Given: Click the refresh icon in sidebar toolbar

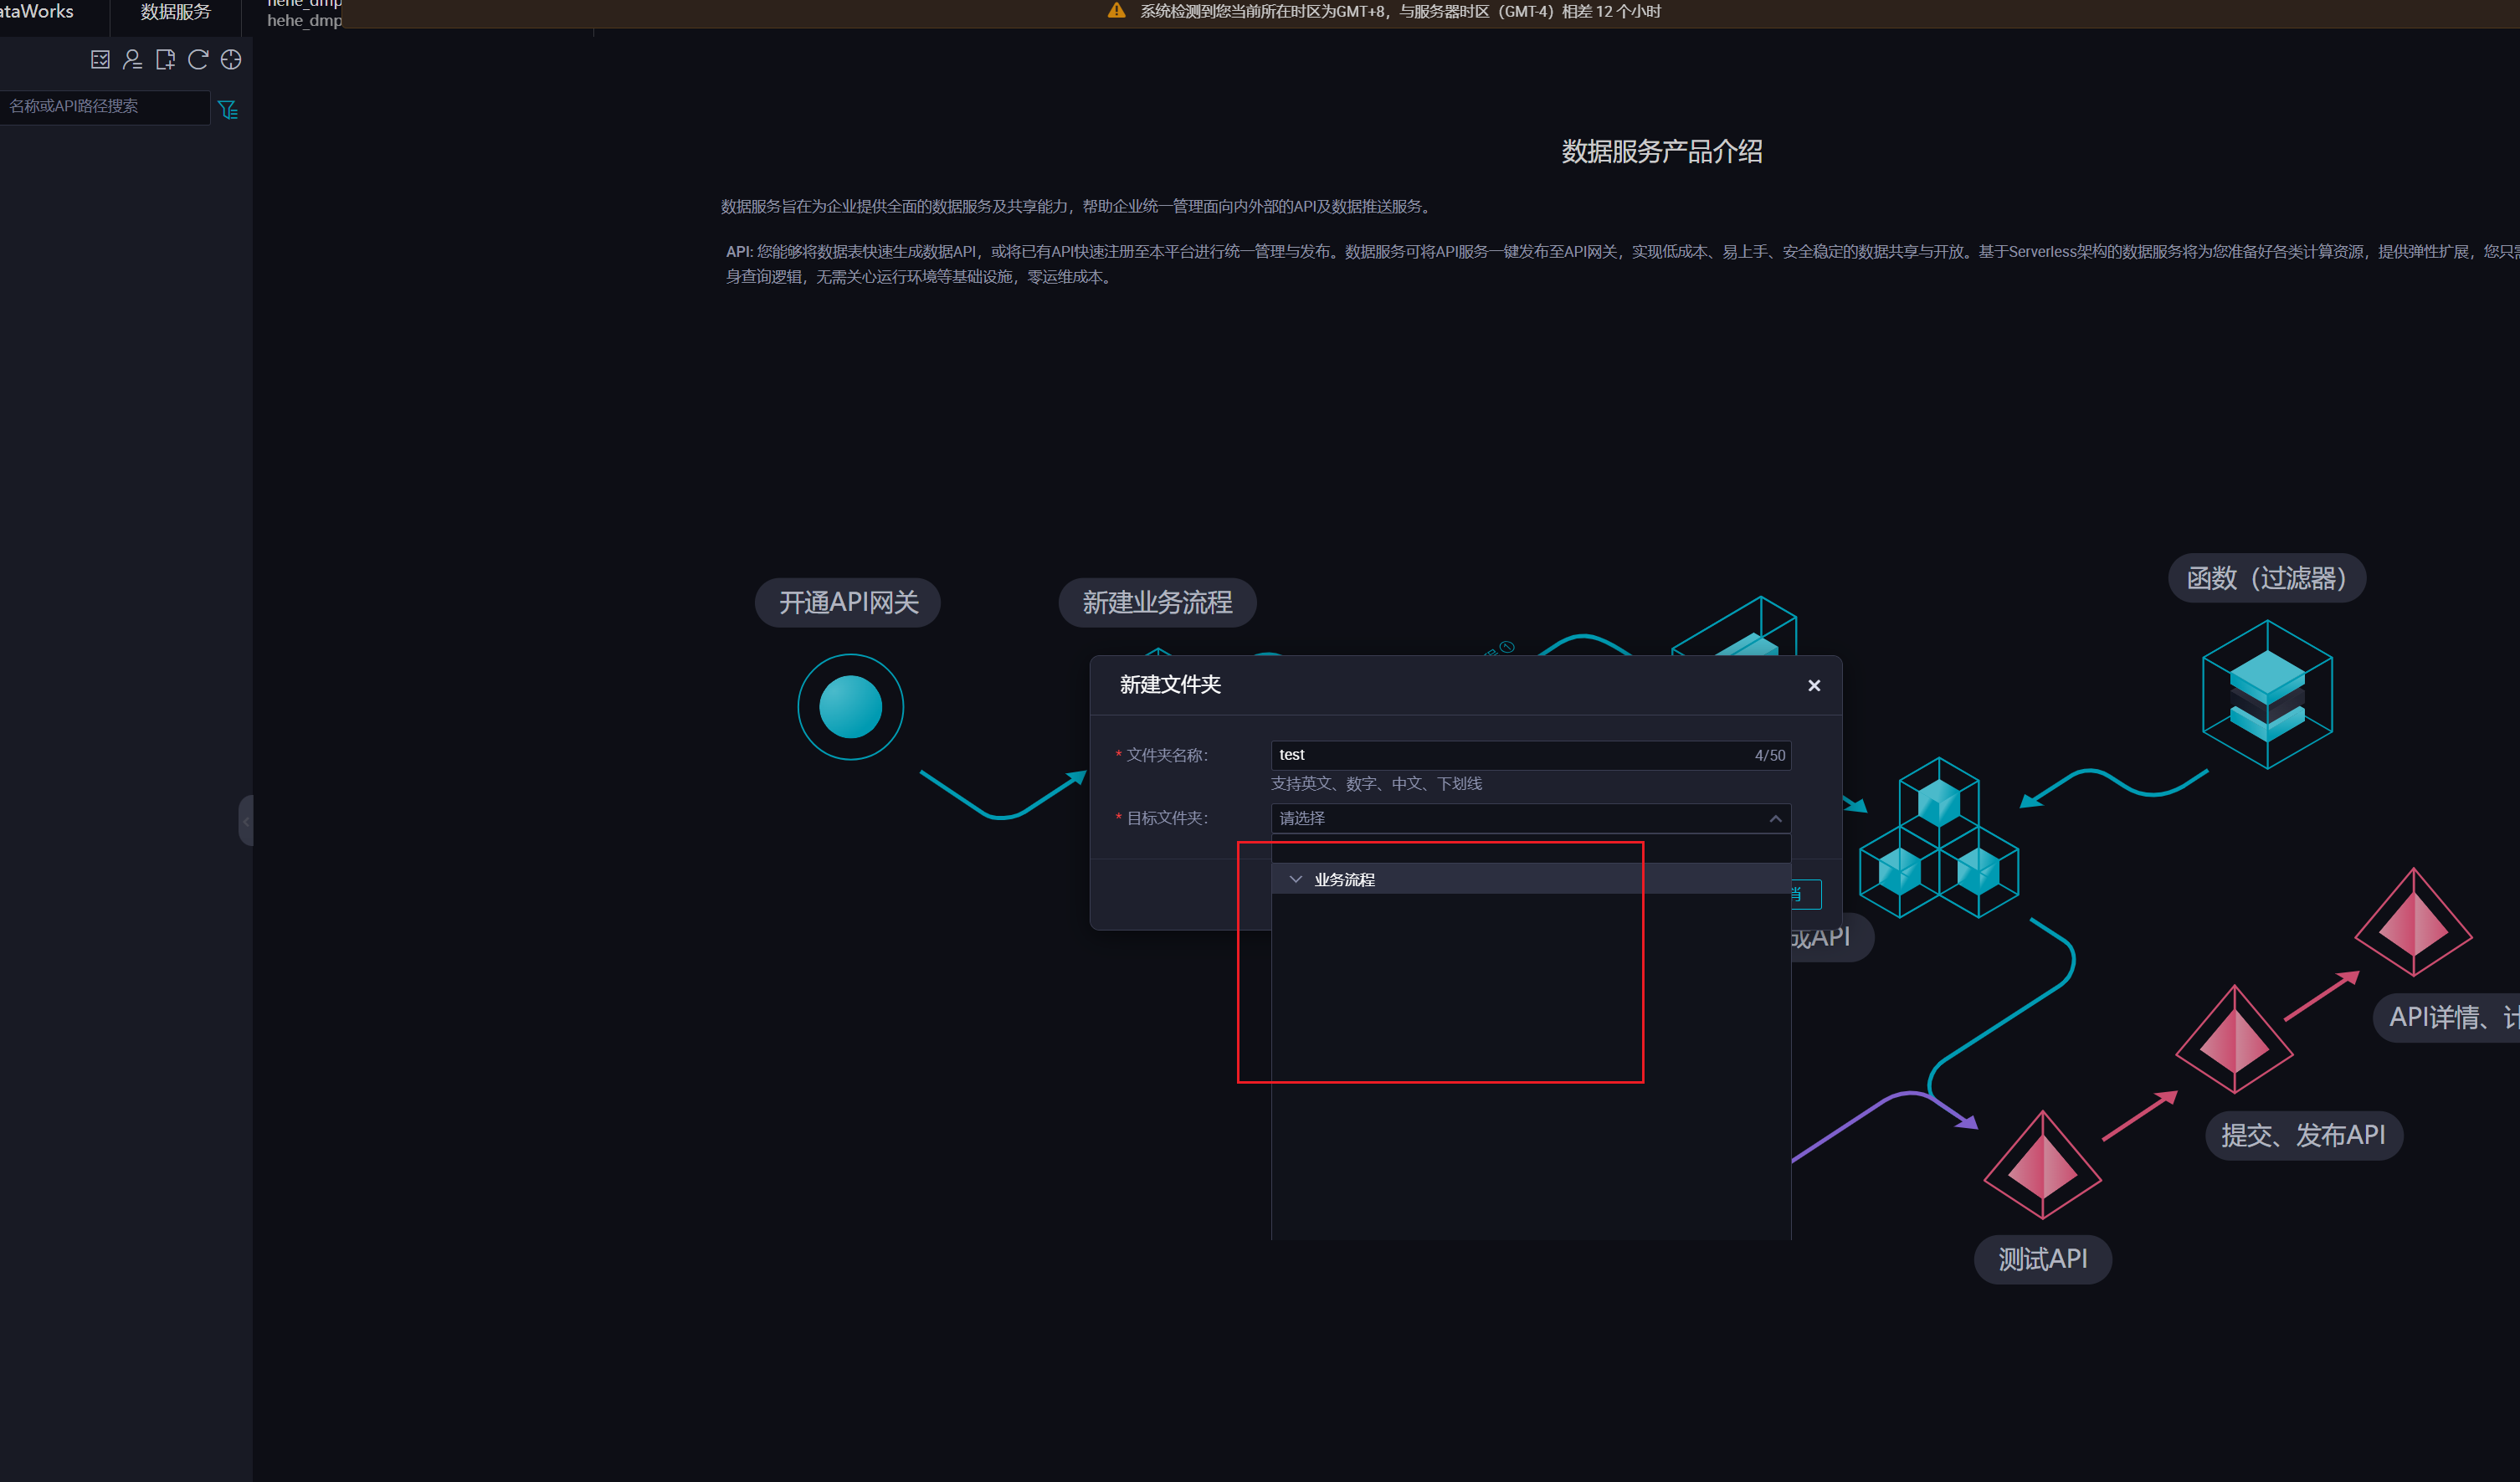Looking at the screenshot, I should tap(198, 60).
